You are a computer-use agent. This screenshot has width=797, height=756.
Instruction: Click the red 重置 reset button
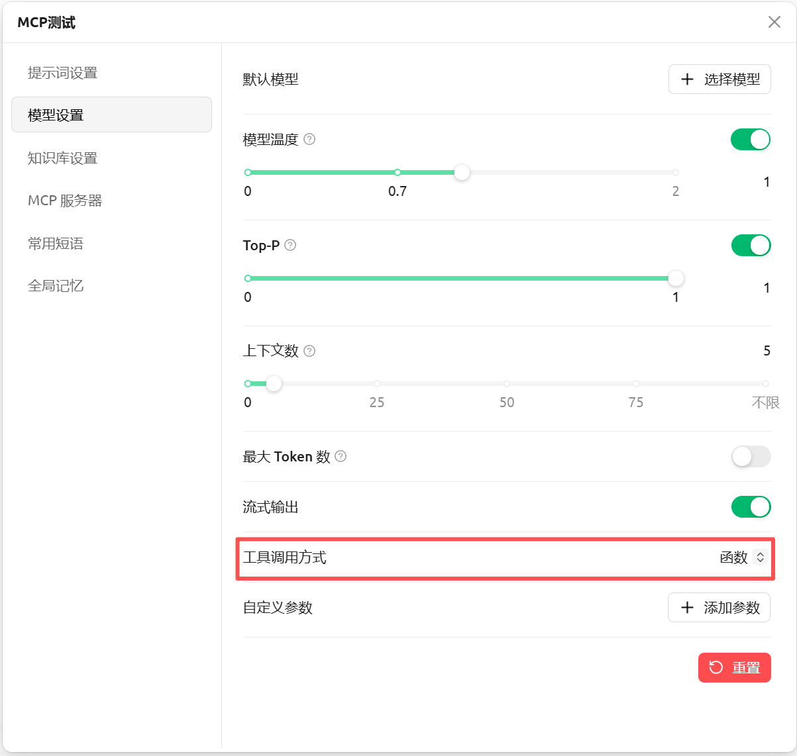pyautogui.click(x=734, y=667)
